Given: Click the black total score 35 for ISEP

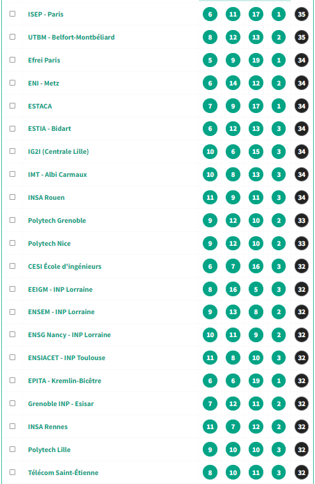Looking at the screenshot, I should click(302, 14).
